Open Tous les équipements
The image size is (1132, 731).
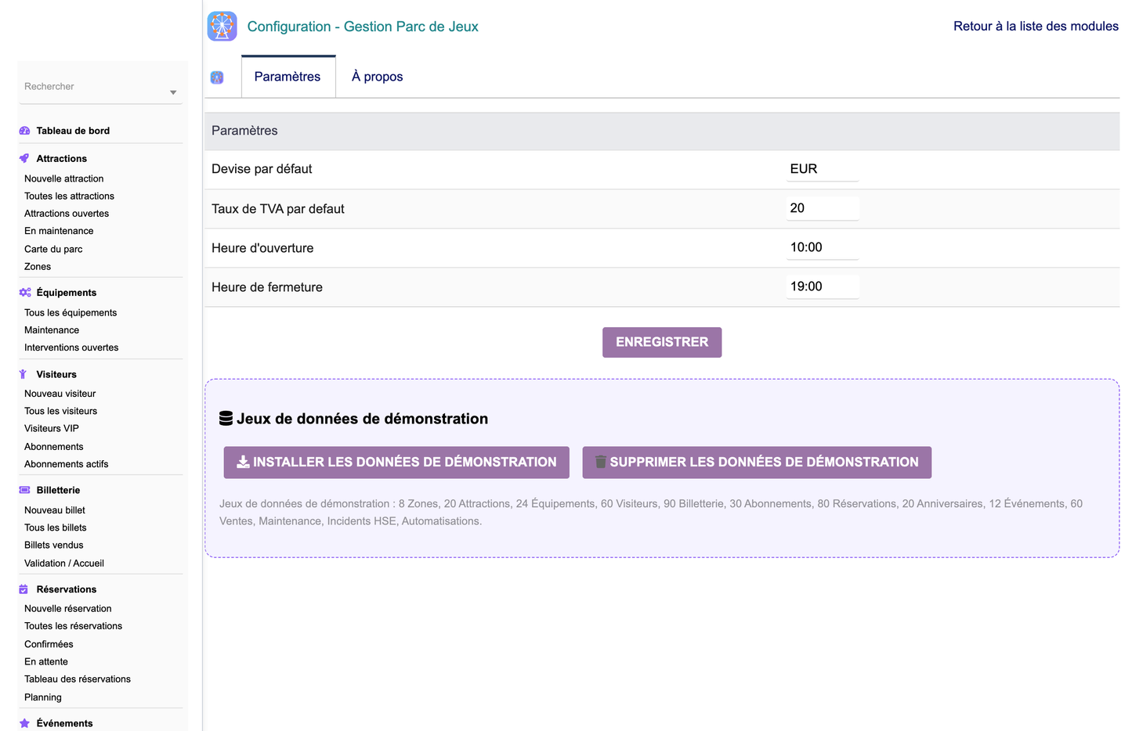pos(71,312)
